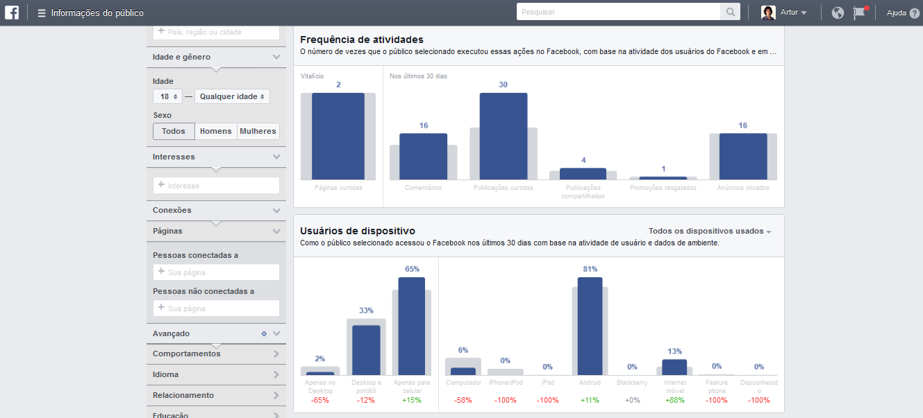The height and width of the screenshot is (418, 923).
Task: Select Mulheres gender filter
Action: pyautogui.click(x=258, y=131)
